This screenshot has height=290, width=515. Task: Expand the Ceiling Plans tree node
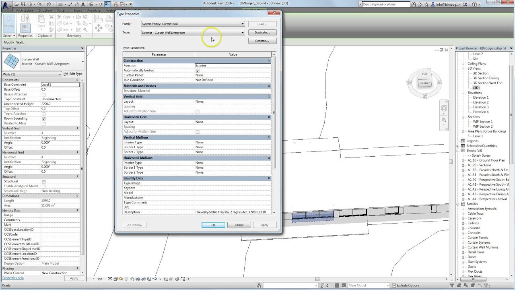coord(463,64)
